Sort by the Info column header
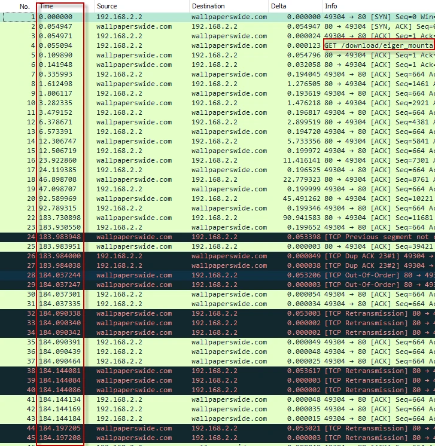This screenshot has height=446, width=435. click(378, 7)
